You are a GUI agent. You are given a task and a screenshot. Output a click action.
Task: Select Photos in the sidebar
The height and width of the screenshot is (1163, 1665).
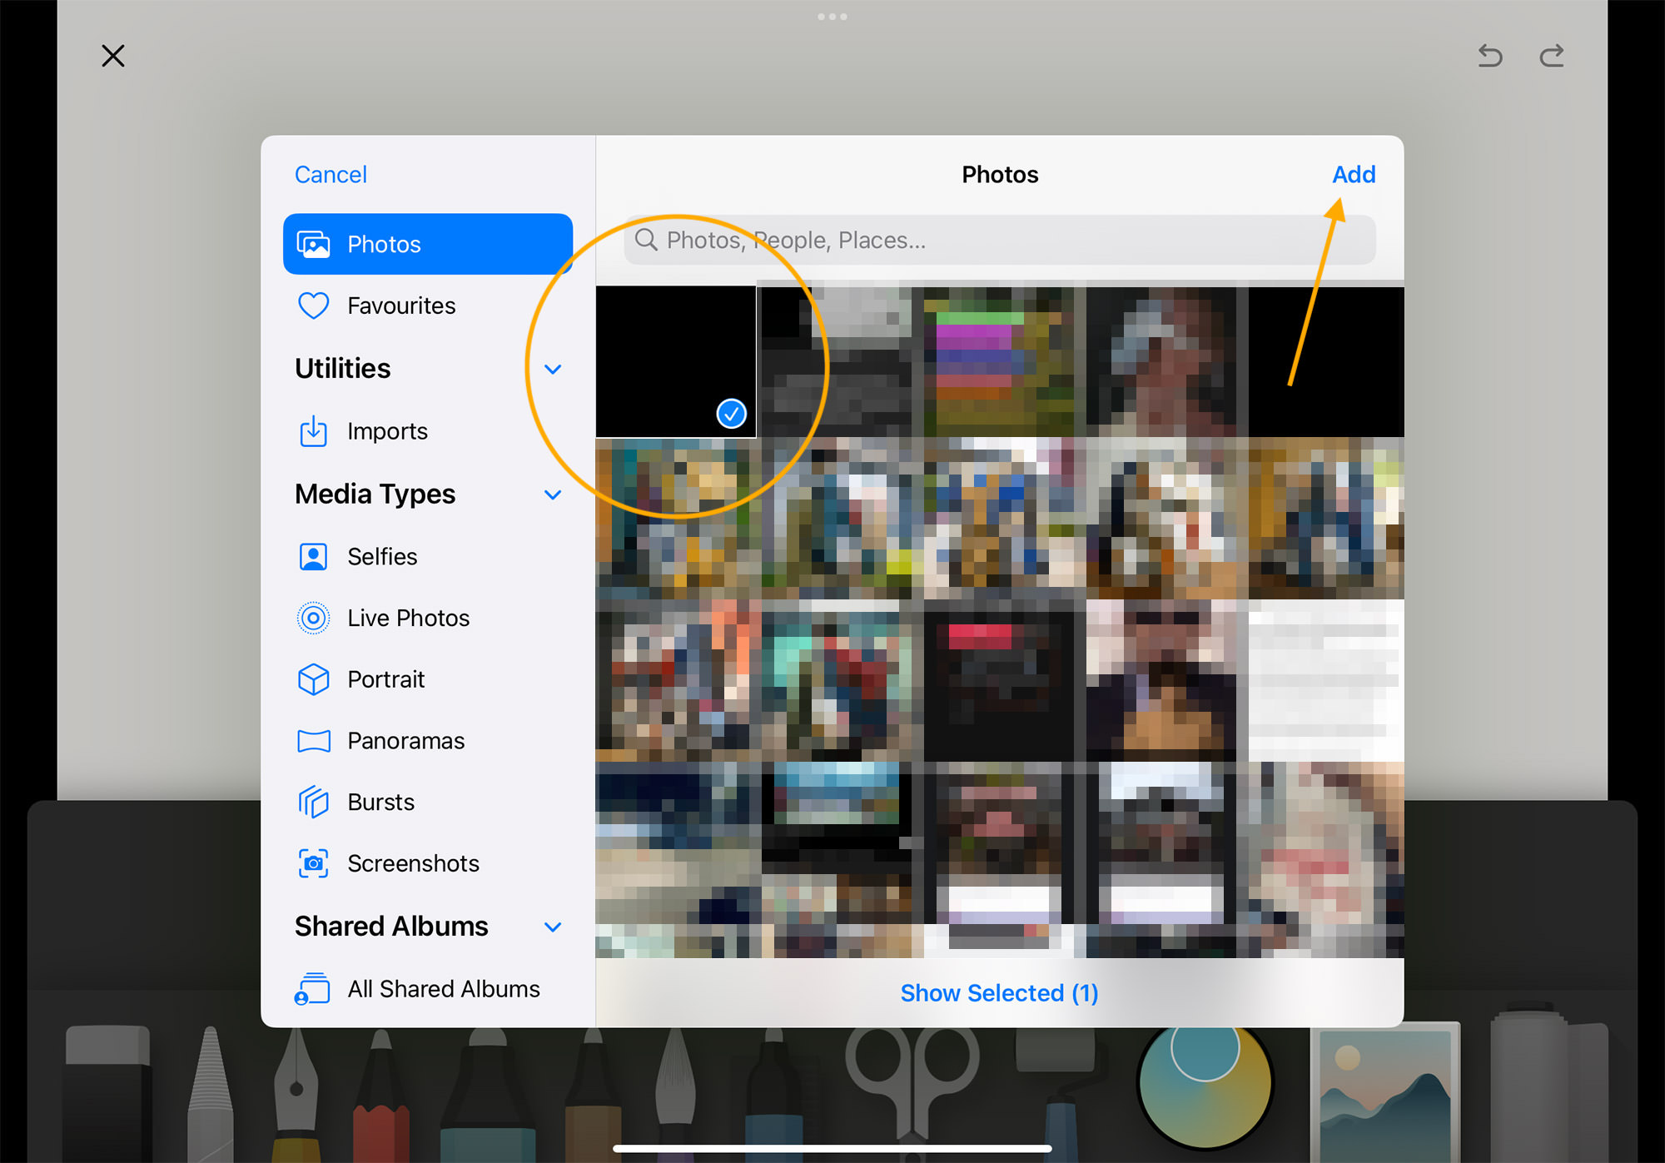click(x=428, y=244)
